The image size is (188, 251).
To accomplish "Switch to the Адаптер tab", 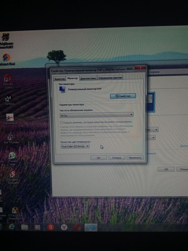I will [x=59, y=79].
